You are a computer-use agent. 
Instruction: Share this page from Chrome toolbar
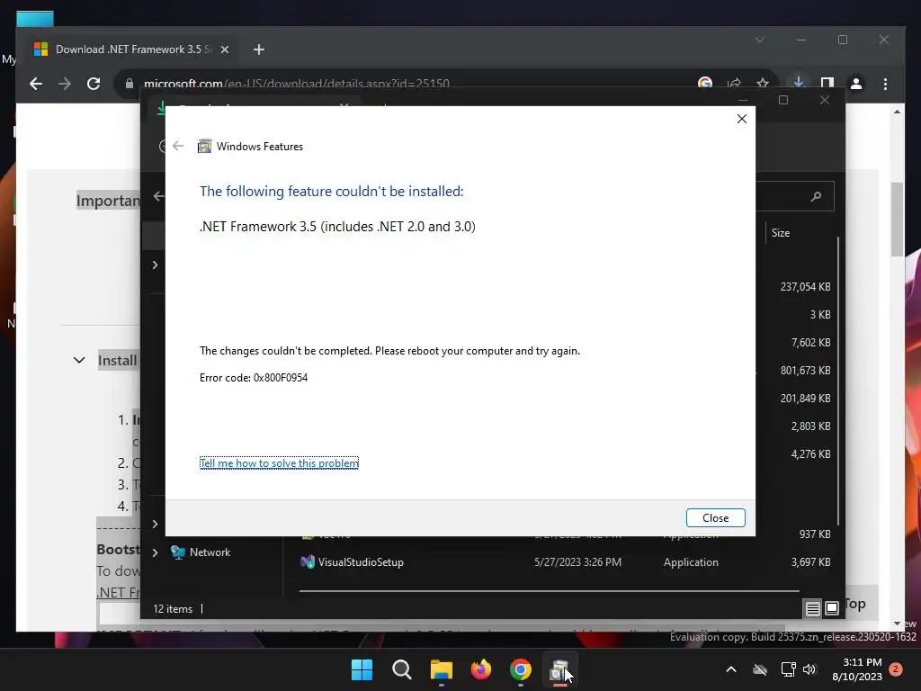734,84
